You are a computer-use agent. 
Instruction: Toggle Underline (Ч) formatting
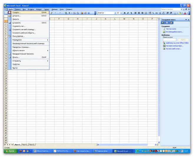point(131,13)
